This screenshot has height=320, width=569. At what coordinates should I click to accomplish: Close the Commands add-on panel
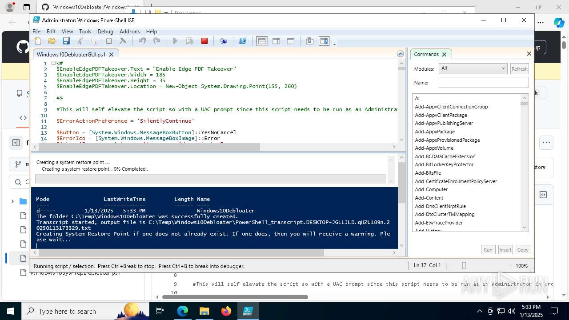[x=529, y=54]
